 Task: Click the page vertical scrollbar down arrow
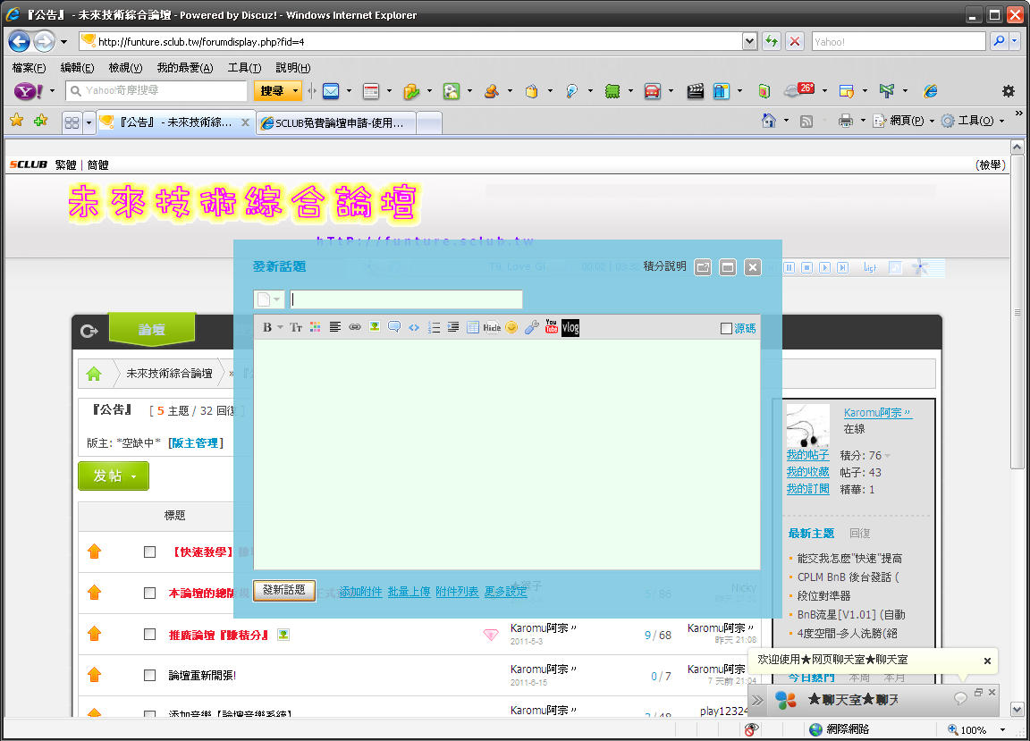(x=1017, y=710)
